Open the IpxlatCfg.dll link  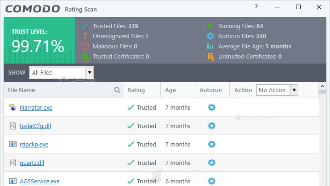[x=35, y=126]
